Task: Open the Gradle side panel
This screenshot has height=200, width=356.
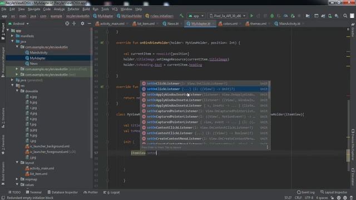Action: (x=353, y=30)
